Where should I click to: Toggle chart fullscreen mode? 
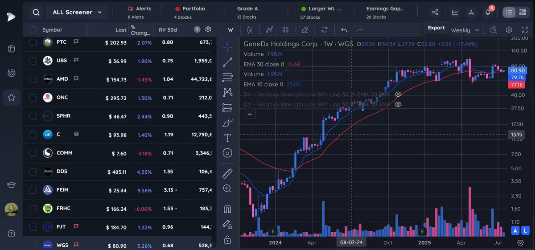(x=524, y=30)
